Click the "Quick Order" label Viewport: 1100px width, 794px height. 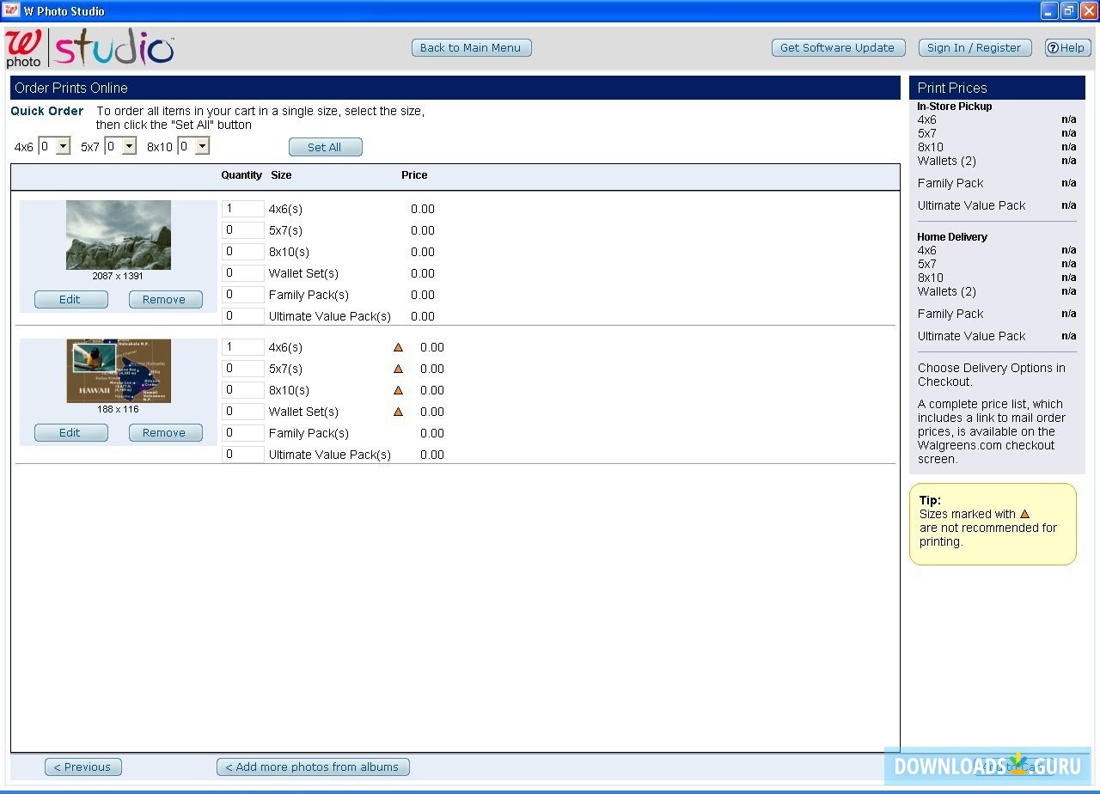(x=47, y=111)
